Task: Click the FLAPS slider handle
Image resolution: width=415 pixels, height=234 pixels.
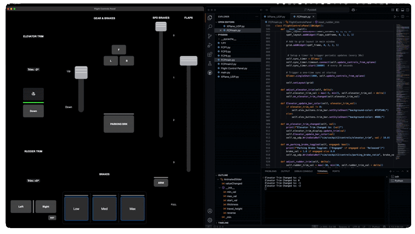Action: tap(188, 60)
